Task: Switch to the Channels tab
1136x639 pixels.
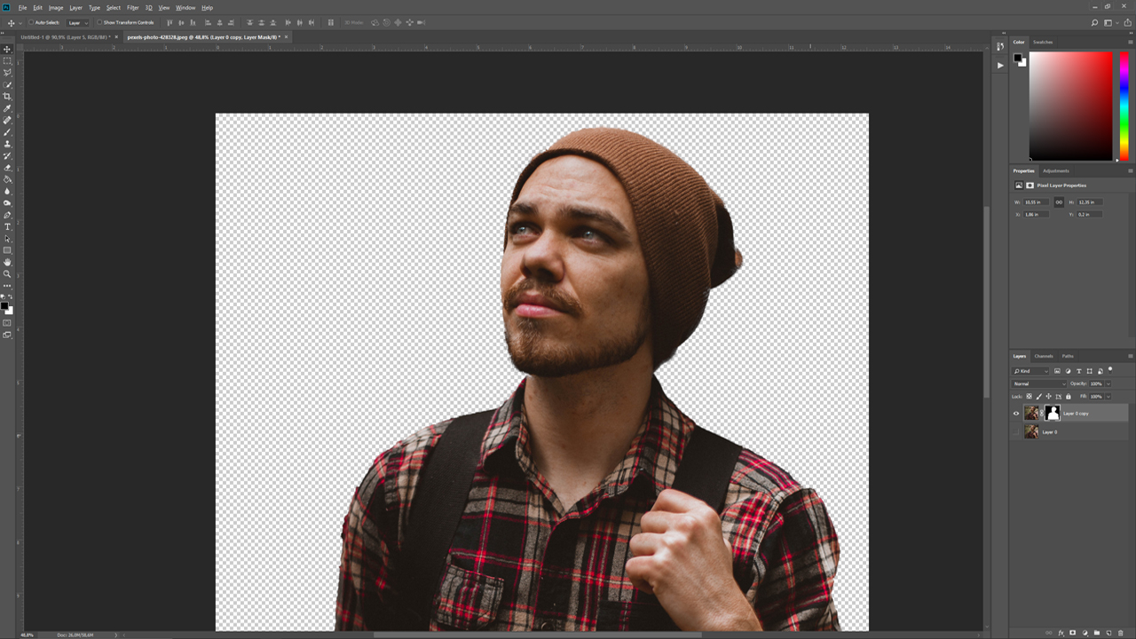Action: coord(1044,356)
